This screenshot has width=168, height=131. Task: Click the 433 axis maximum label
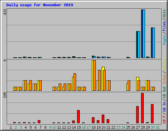(x=5, y=12)
